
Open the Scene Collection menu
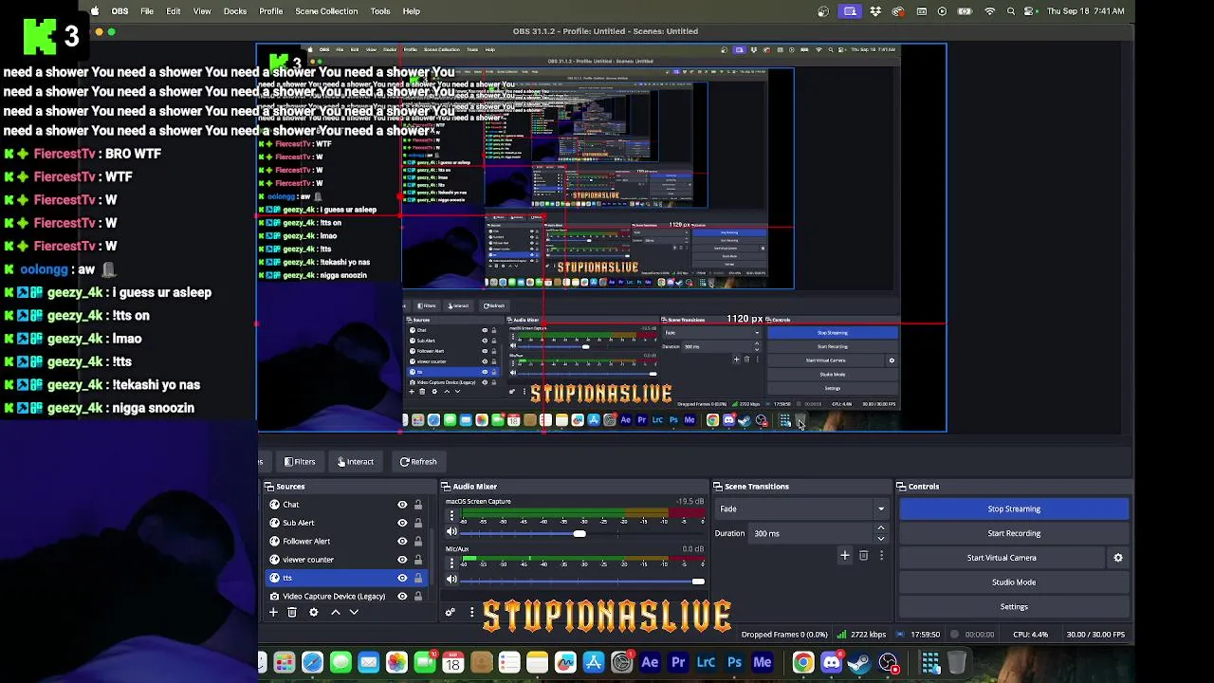pos(326,11)
